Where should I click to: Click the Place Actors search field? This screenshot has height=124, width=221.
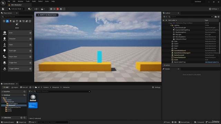point(17,17)
